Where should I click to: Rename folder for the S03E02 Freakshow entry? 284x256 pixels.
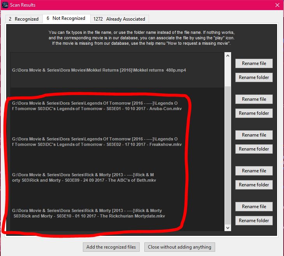point(254,149)
